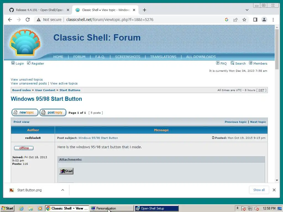283x212 pixels.
Task: Click the offline status badge
Action: point(24,148)
